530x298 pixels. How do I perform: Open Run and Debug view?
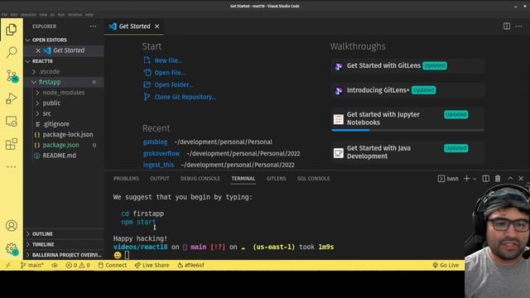(11, 99)
